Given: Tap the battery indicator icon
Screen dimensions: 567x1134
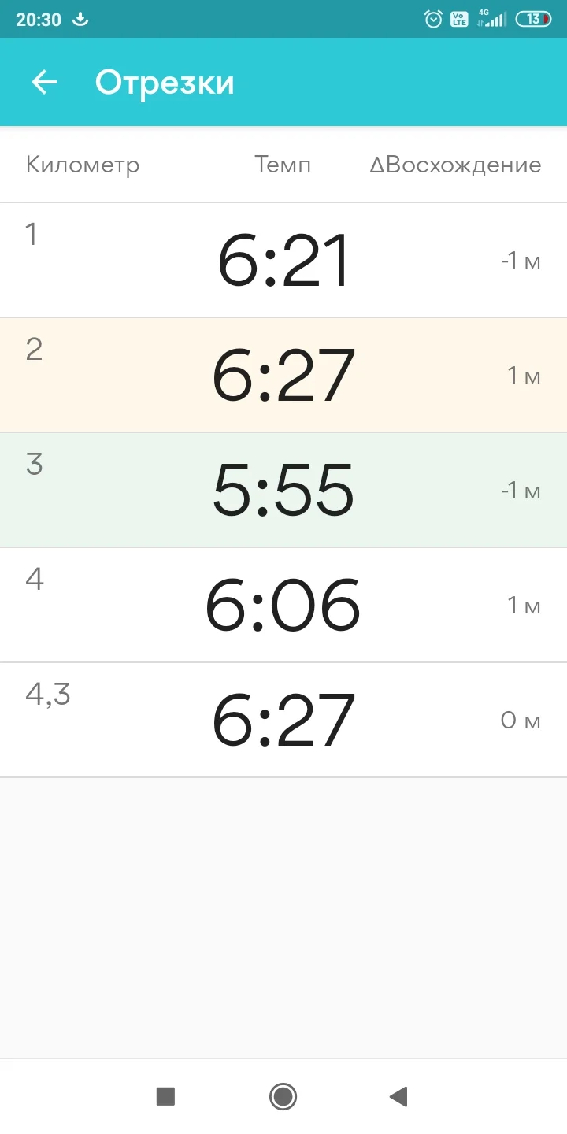Looking at the screenshot, I should pos(533,20).
